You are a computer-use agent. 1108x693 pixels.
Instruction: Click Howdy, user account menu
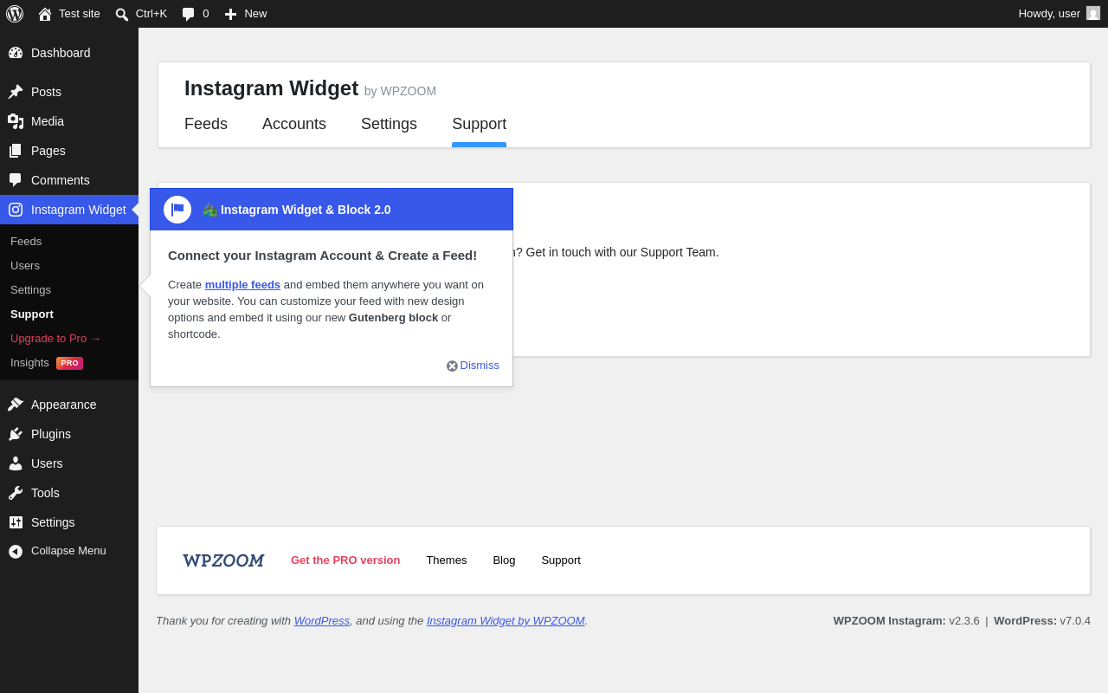tap(1059, 13)
